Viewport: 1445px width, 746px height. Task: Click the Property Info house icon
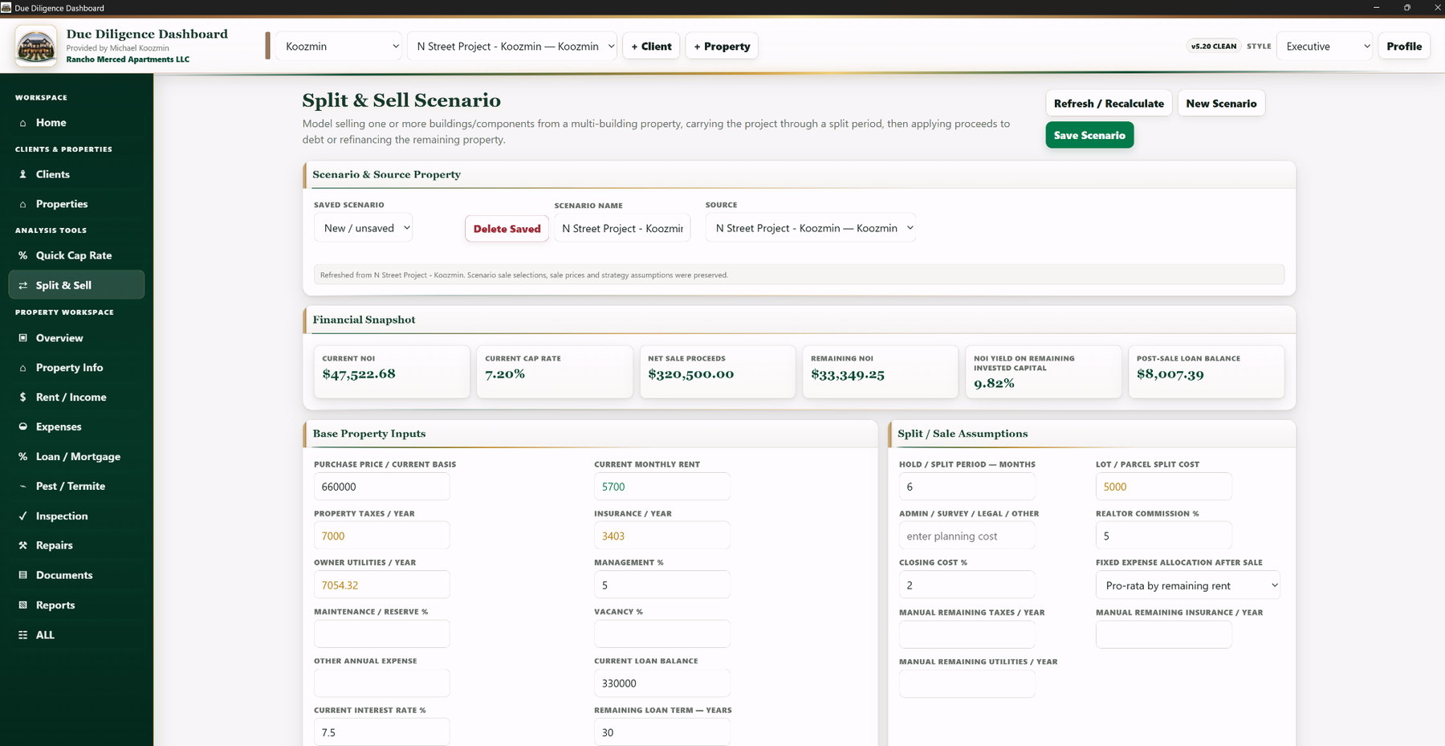point(22,368)
